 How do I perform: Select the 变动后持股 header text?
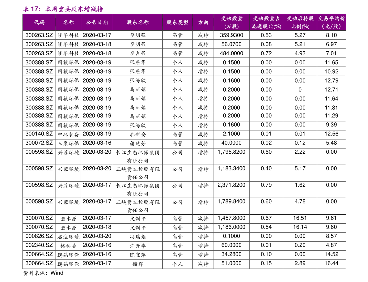pyautogui.click(x=300, y=19)
